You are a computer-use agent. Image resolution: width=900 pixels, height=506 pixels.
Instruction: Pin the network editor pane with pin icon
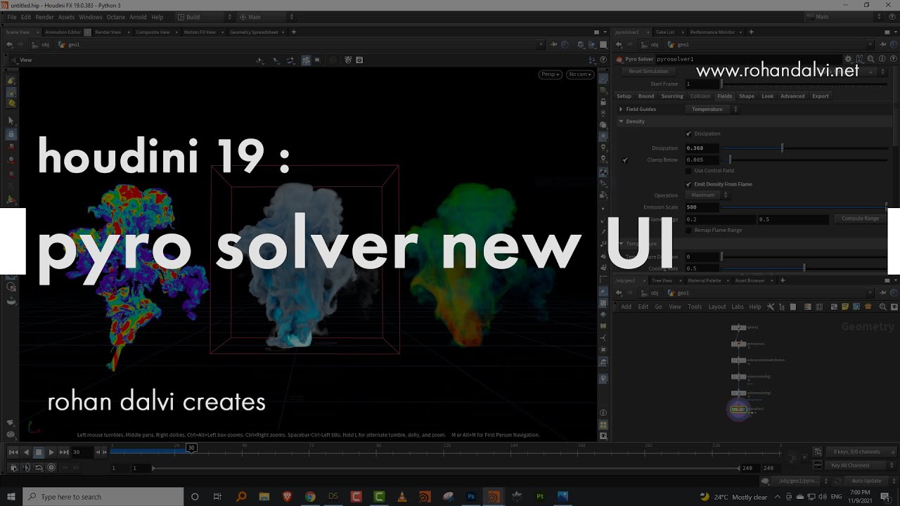pyautogui.click(x=883, y=292)
